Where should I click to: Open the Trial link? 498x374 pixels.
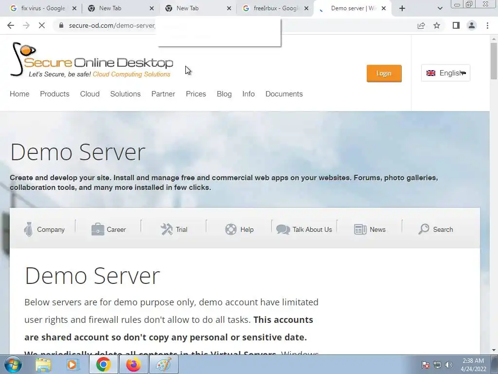pos(181,230)
